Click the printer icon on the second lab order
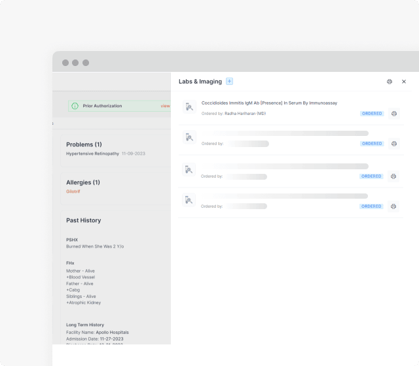Image resolution: width=419 pixels, height=366 pixels. 393,144
